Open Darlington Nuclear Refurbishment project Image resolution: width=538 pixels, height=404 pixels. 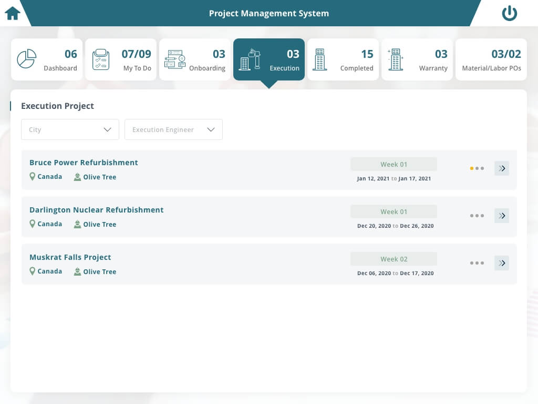(97, 210)
